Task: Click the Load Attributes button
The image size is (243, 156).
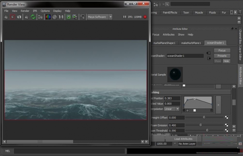Action: click(183, 139)
